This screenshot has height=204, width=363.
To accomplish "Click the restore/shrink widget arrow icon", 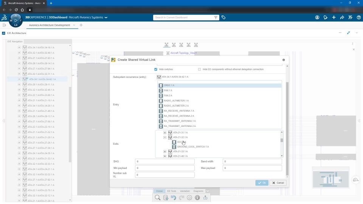I will click(348, 33).
